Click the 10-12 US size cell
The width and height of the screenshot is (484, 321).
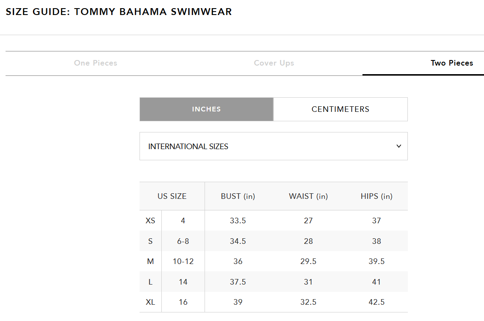(x=183, y=261)
